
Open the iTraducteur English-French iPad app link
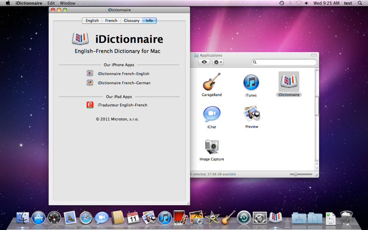point(122,105)
